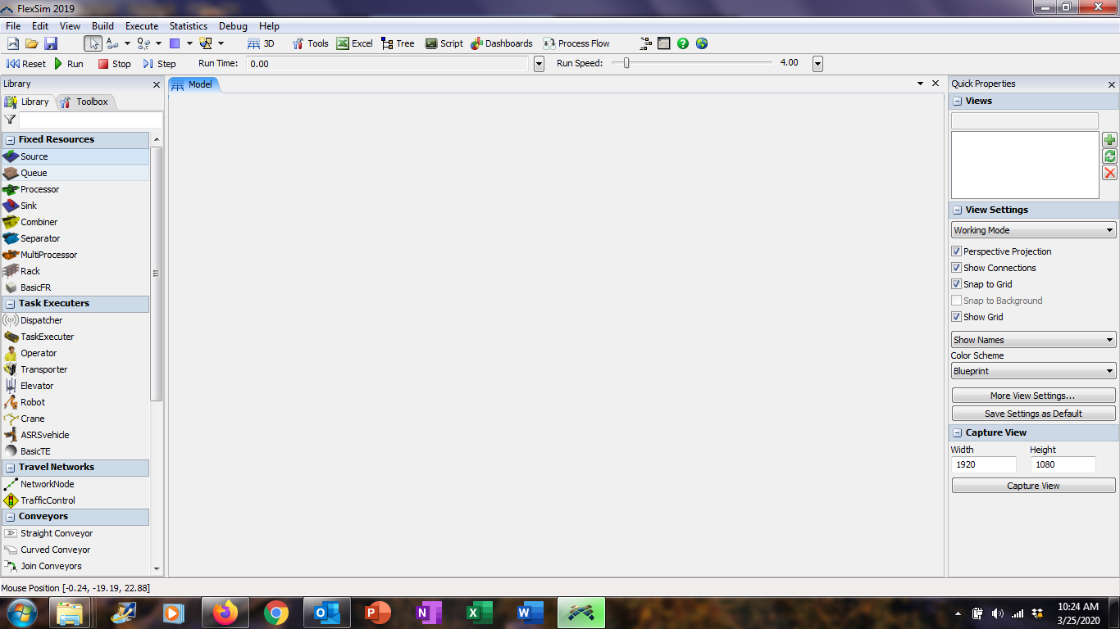This screenshot has height=629, width=1120.
Task: Click the green help question mark icon
Action: point(683,43)
